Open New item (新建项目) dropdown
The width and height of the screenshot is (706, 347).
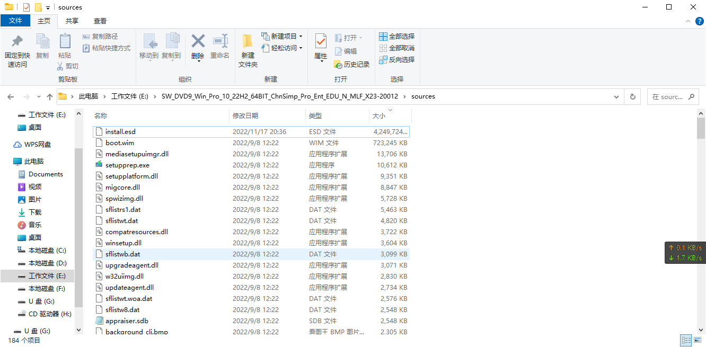282,37
